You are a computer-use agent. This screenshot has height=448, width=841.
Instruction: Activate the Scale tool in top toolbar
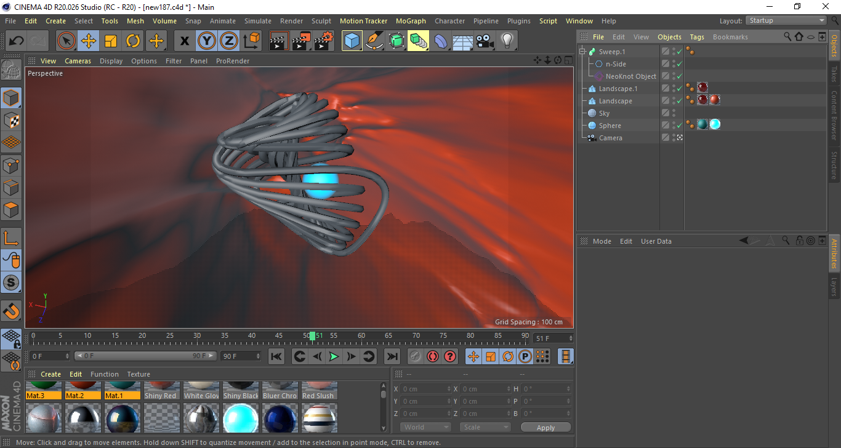click(x=111, y=41)
